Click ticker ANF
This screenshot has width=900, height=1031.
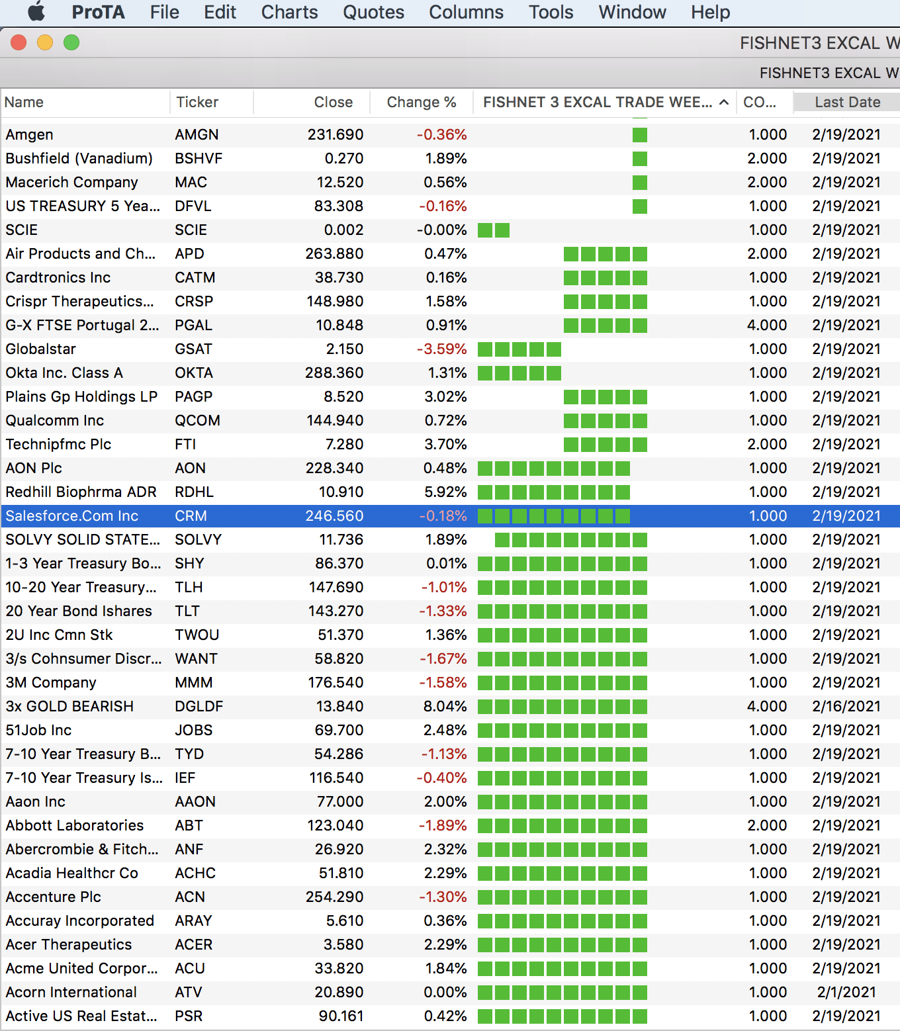tap(189, 850)
